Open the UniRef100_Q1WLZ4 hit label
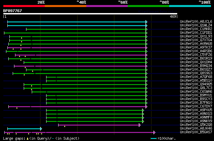The height and width of the screenshot is (141, 214). tap(196, 25)
